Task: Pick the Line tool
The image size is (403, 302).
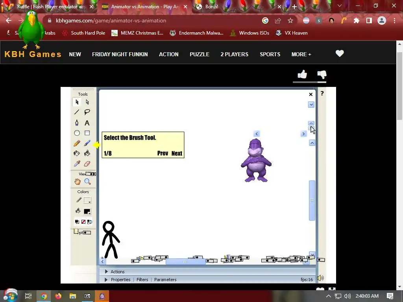Action: [77, 112]
